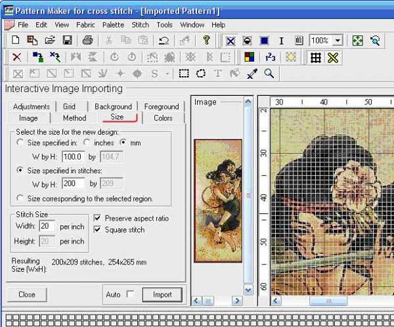Click the stitches width field showing 200
The height and width of the screenshot is (327, 394).
click(x=73, y=184)
